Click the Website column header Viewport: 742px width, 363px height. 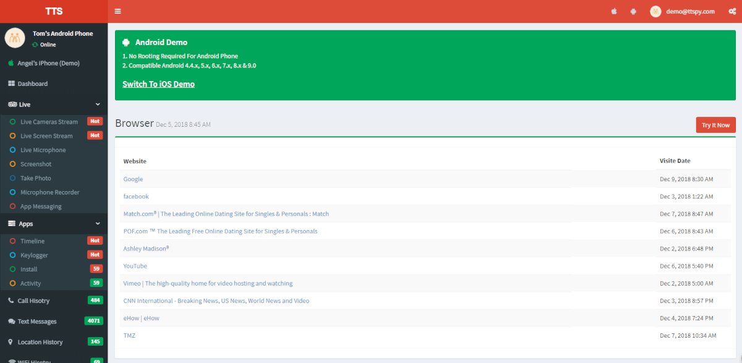[x=135, y=161]
